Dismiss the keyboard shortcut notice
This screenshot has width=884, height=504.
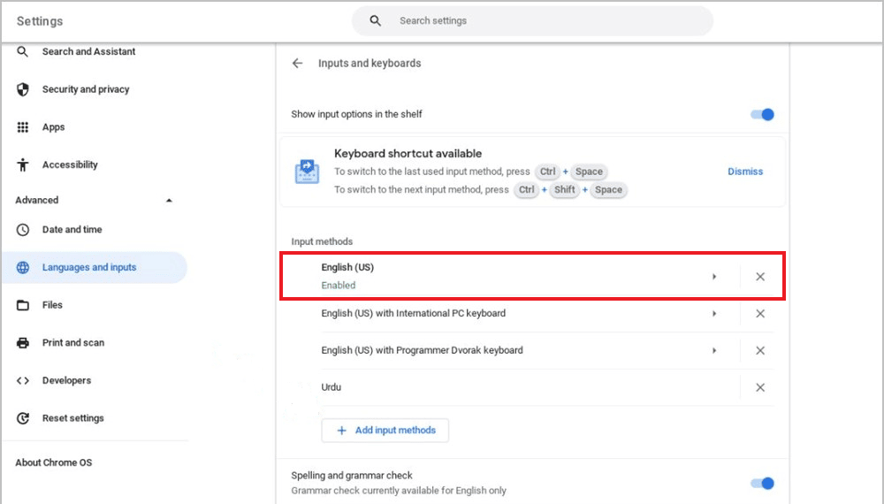click(x=745, y=172)
